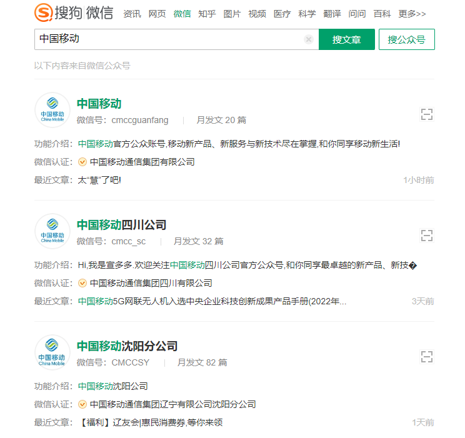Viewport: 465px width, 438px height.
Task: Go to the 问问 tab
Action: click(x=357, y=14)
